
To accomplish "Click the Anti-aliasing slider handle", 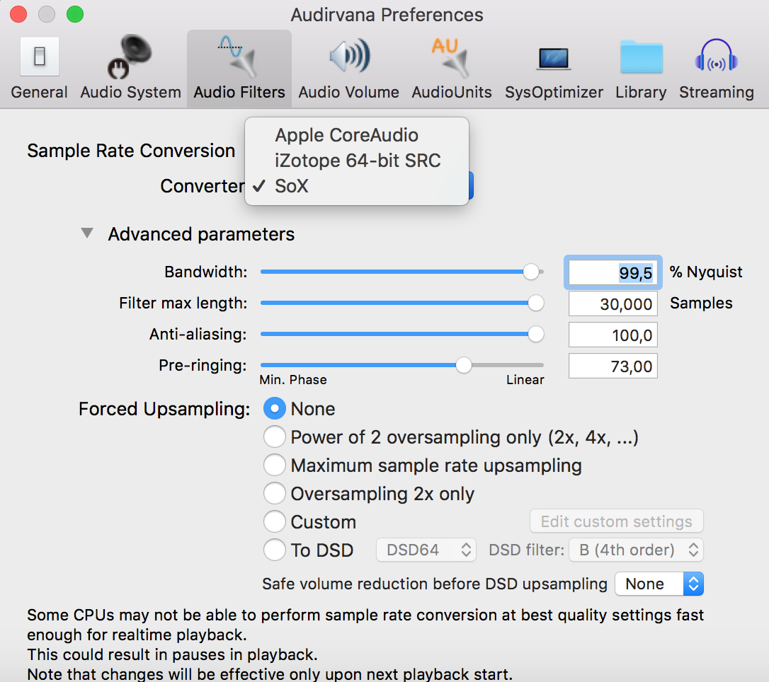I will pyautogui.click(x=535, y=334).
